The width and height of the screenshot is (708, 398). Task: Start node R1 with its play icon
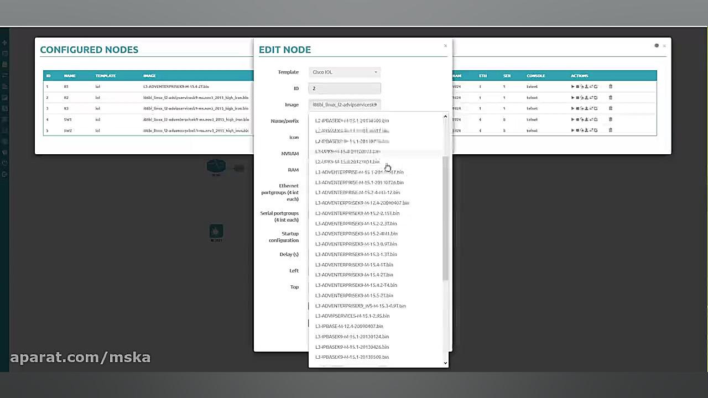pyautogui.click(x=573, y=87)
